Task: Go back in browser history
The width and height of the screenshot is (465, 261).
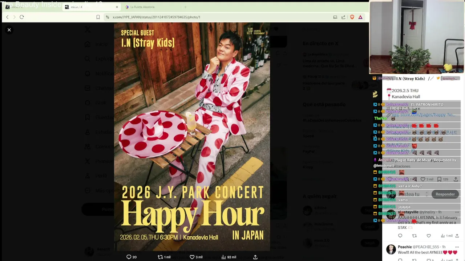Action: pos(7,17)
